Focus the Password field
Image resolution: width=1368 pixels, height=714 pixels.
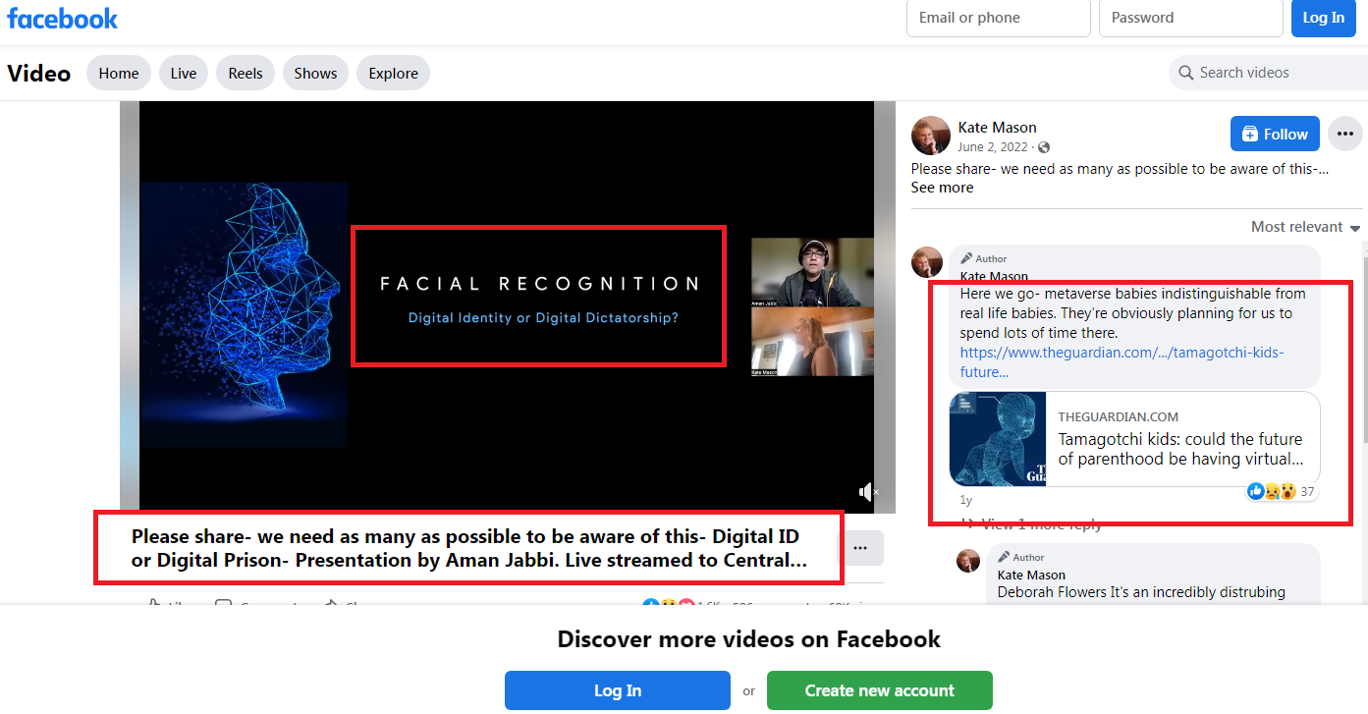pos(1191,18)
